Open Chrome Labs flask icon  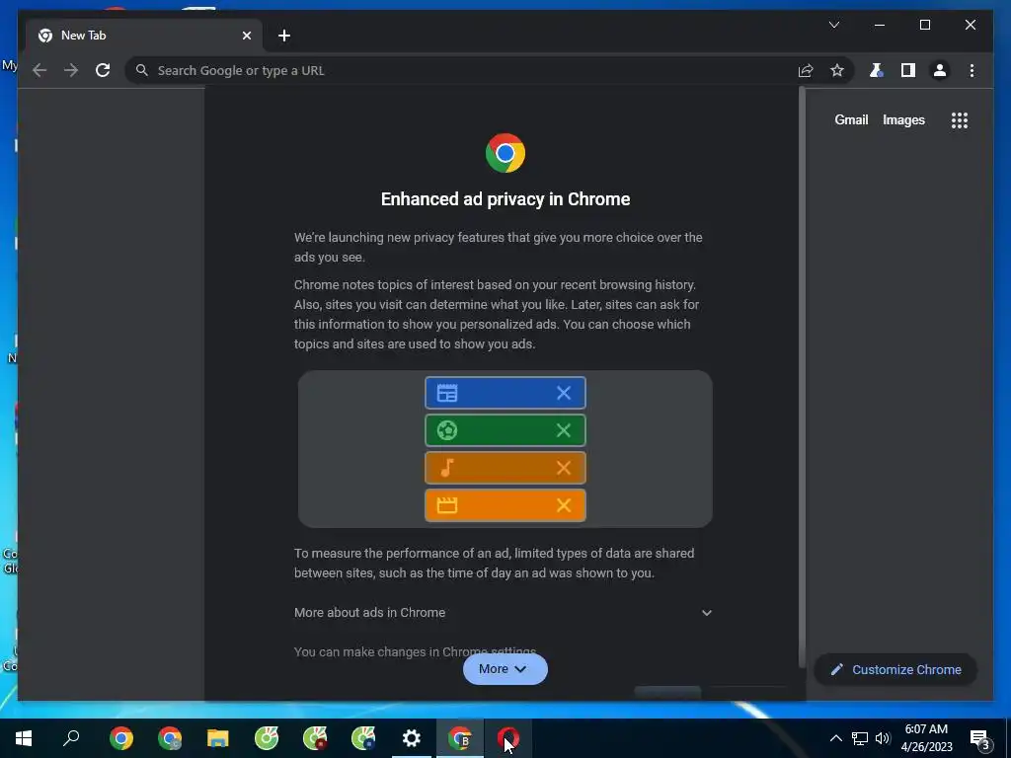(876, 70)
